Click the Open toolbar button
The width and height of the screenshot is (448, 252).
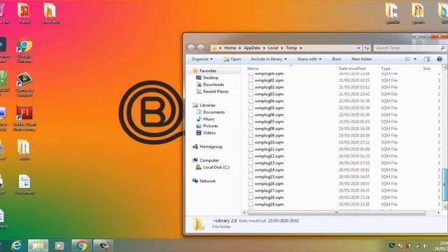[x=232, y=59]
